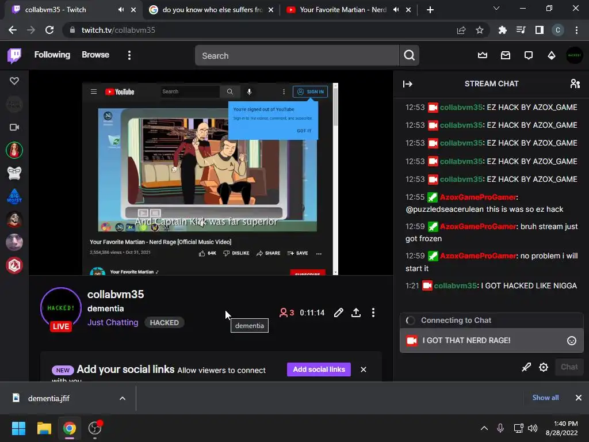This screenshot has height=442, width=589.
Task: Open the three-dot menu beside Browse
Action: [129, 56]
